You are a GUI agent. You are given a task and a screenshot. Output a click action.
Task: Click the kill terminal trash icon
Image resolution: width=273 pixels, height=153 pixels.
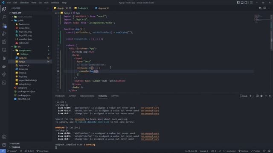[x=261, y=96]
